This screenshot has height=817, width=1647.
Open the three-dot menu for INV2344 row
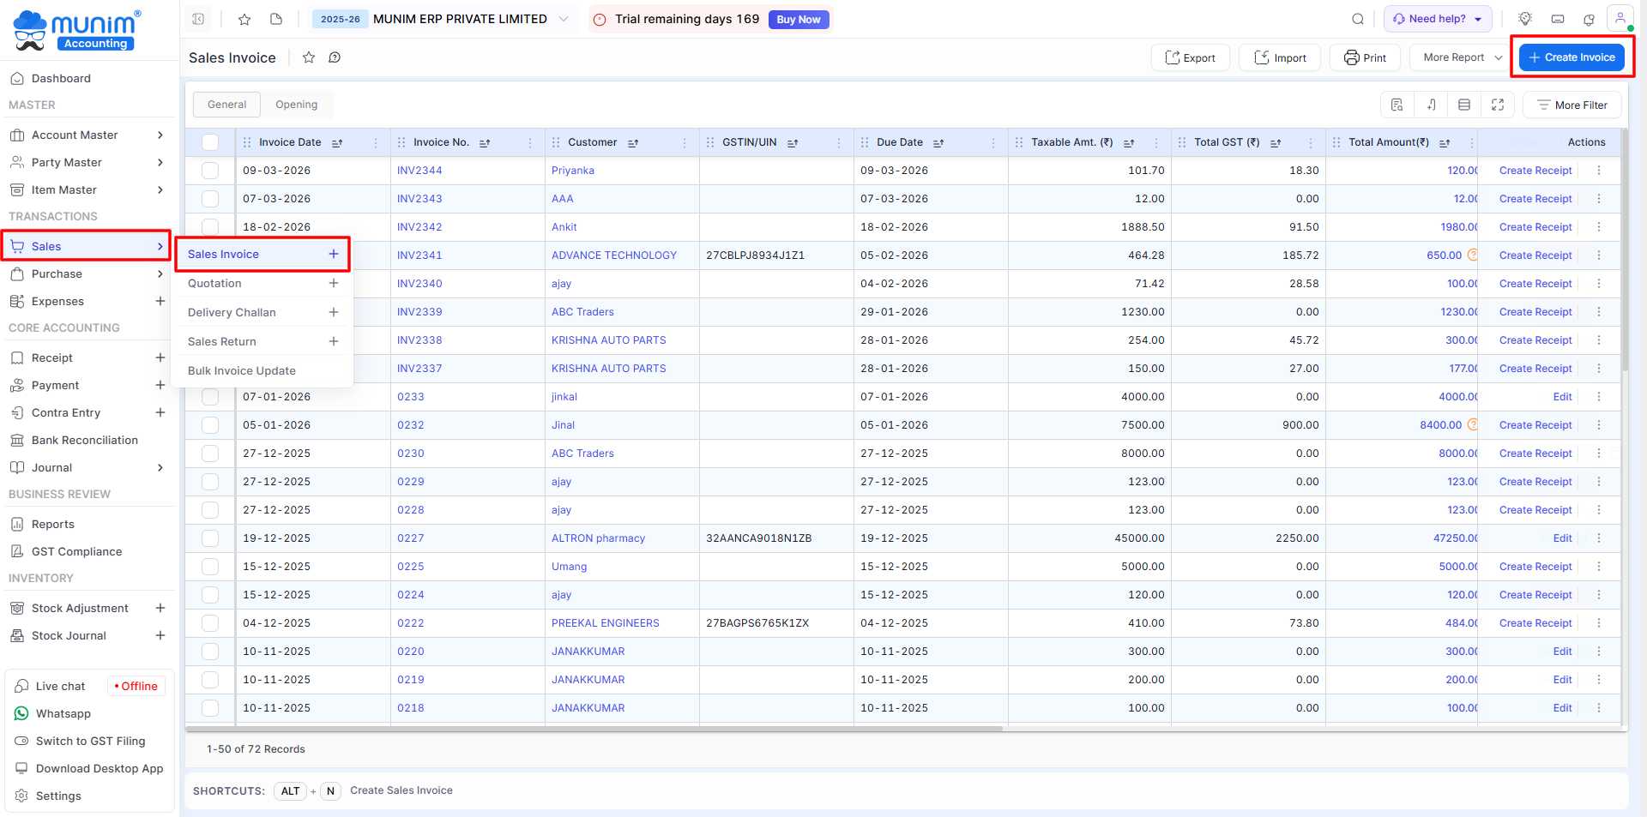point(1599,171)
